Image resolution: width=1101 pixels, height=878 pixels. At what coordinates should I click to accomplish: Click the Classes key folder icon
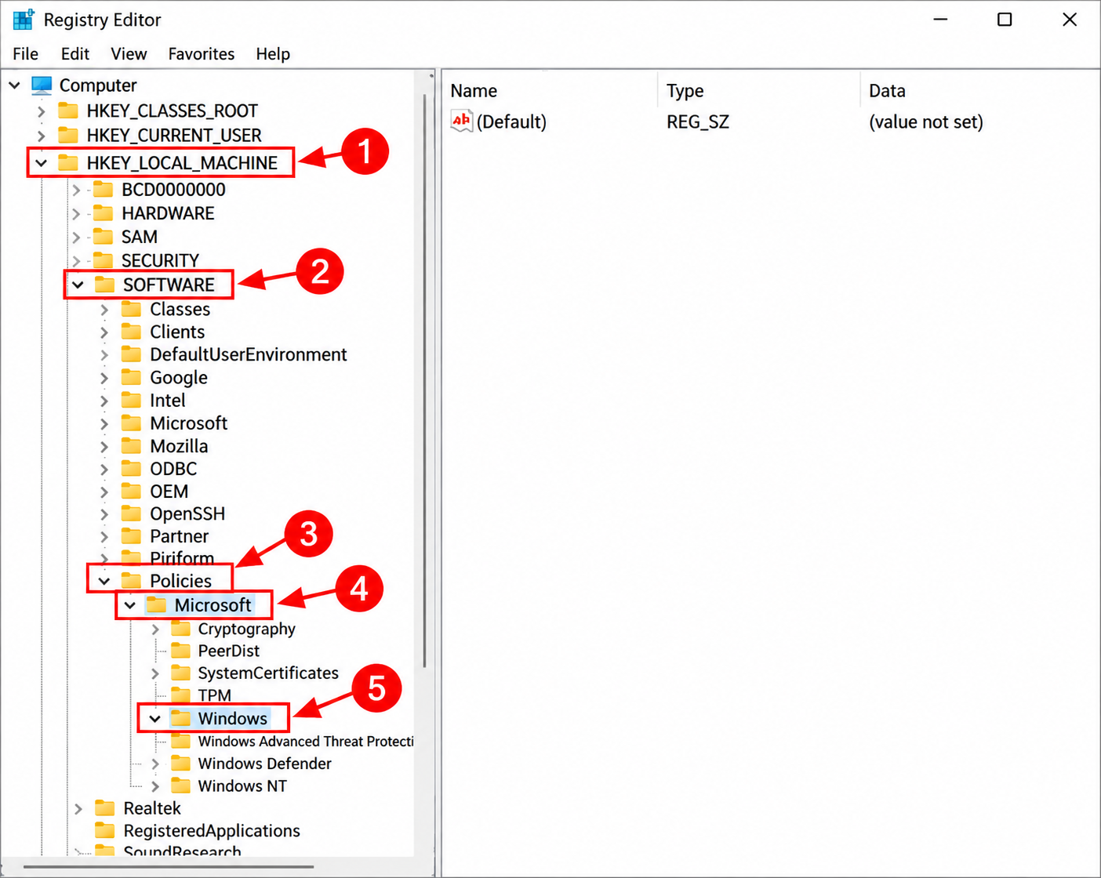(x=131, y=309)
